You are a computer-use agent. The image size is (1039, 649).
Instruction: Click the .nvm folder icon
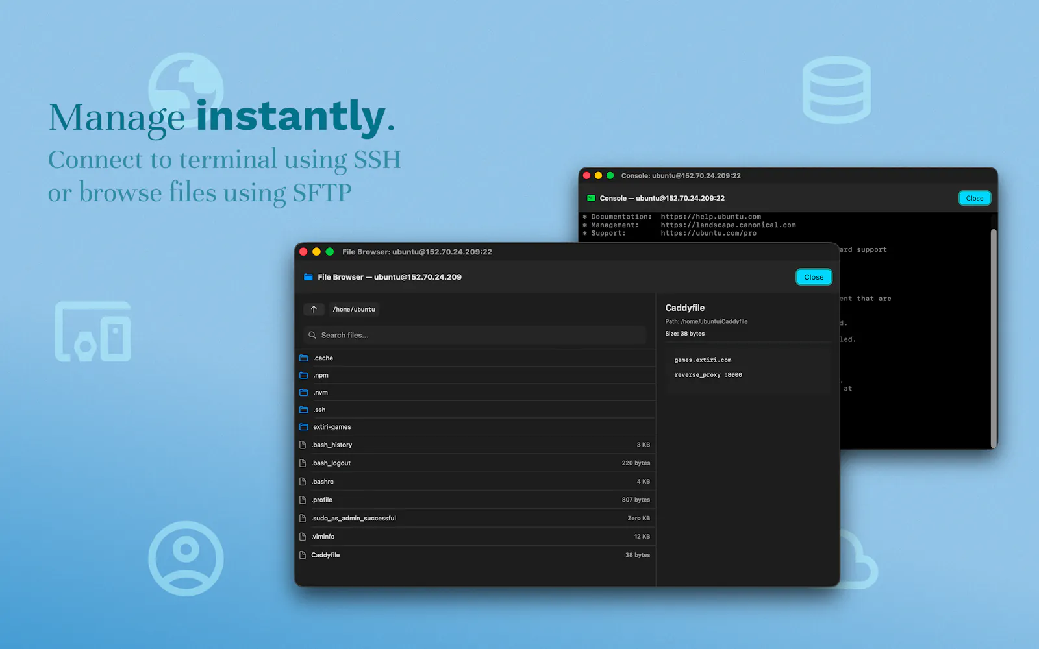pos(303,393)
